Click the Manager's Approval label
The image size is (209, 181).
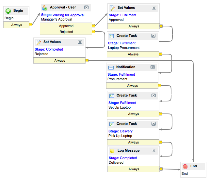click(56, 20)
